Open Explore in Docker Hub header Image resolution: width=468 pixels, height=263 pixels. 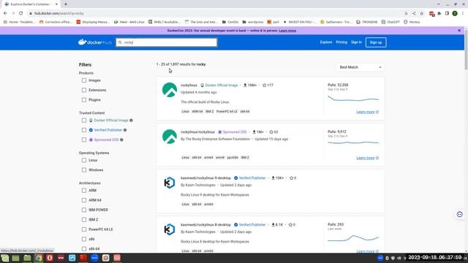coord(326,42)
